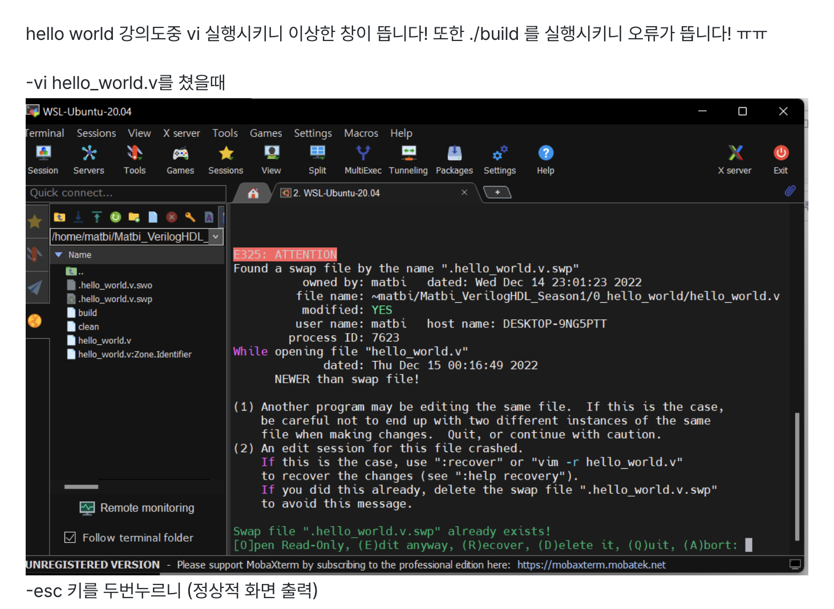Click the blue paperclip icon near tabs

pyautogui.click(x=790, y=191)
